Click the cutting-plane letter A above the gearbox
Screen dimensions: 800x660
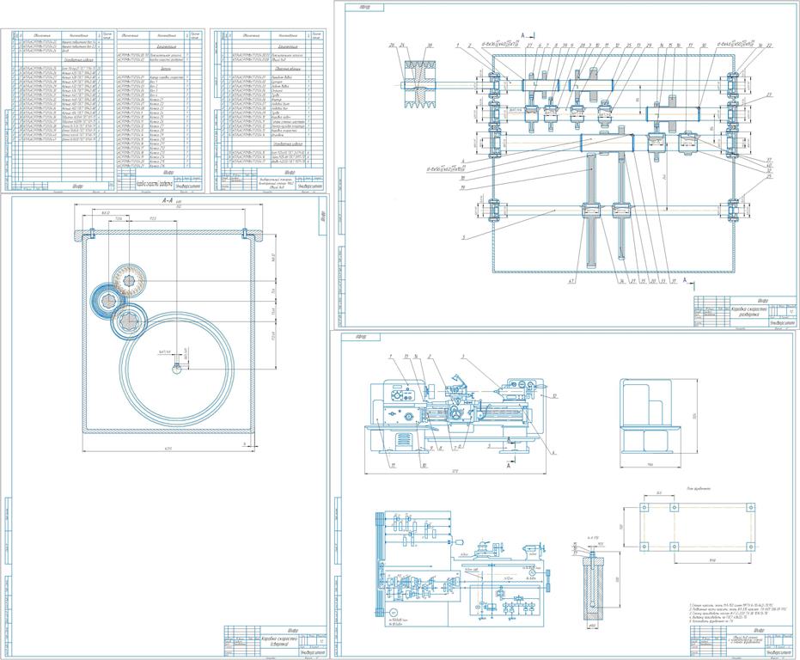(523, 34)
